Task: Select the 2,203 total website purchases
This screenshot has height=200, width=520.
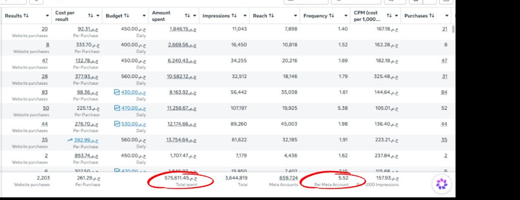Action: (x=43, y=178)
